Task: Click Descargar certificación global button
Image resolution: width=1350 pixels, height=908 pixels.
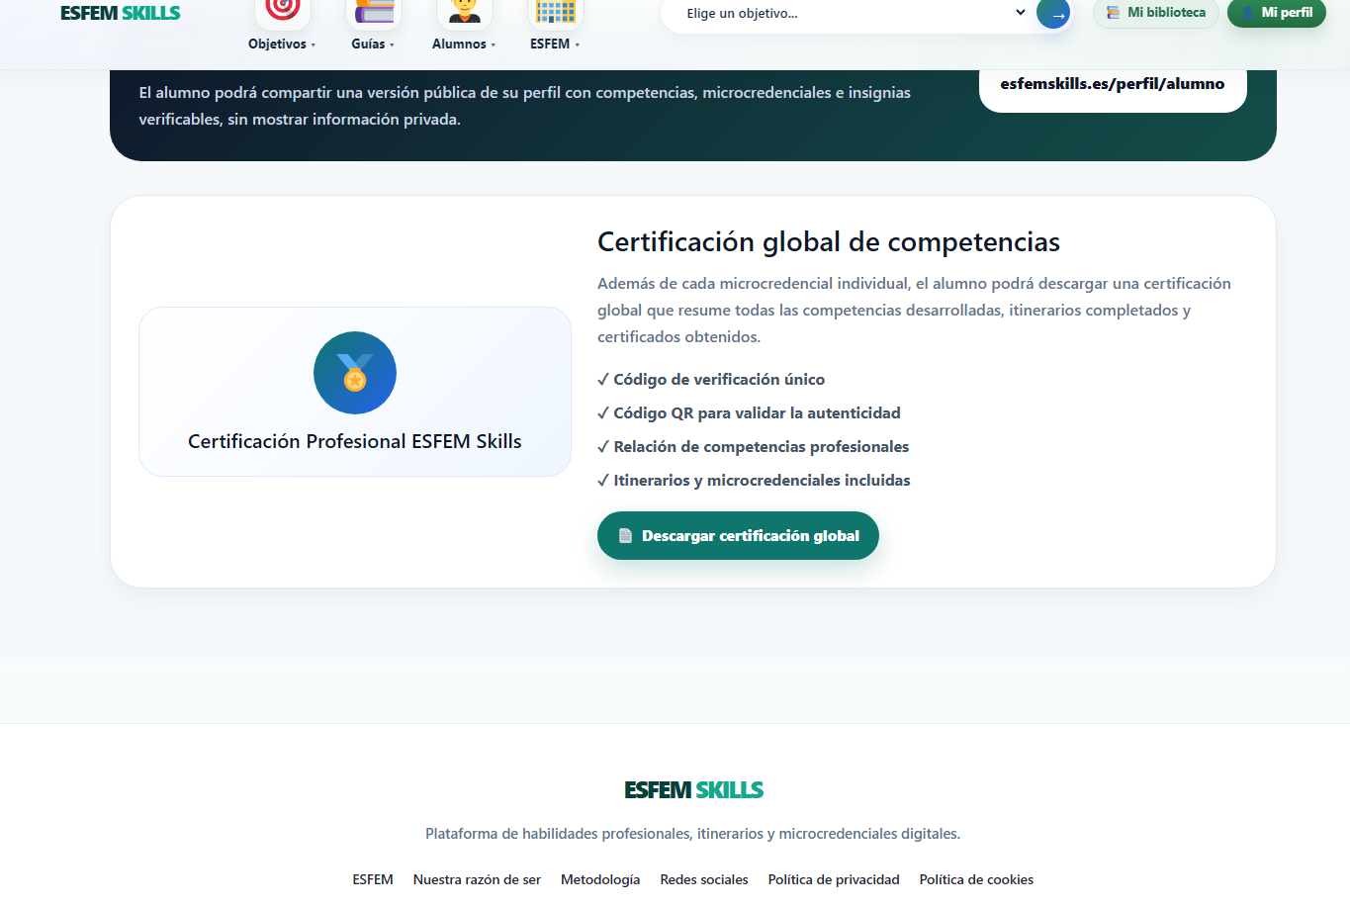Action: (x=738, y=535)
